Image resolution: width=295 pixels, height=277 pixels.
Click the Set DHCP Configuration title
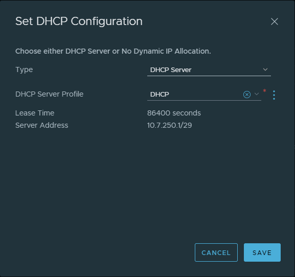click(79, 21)
